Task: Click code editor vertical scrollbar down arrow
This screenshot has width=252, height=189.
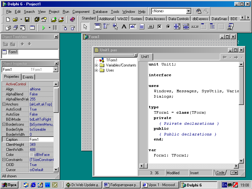Action: pyautogui.click(x=241, y=161)
